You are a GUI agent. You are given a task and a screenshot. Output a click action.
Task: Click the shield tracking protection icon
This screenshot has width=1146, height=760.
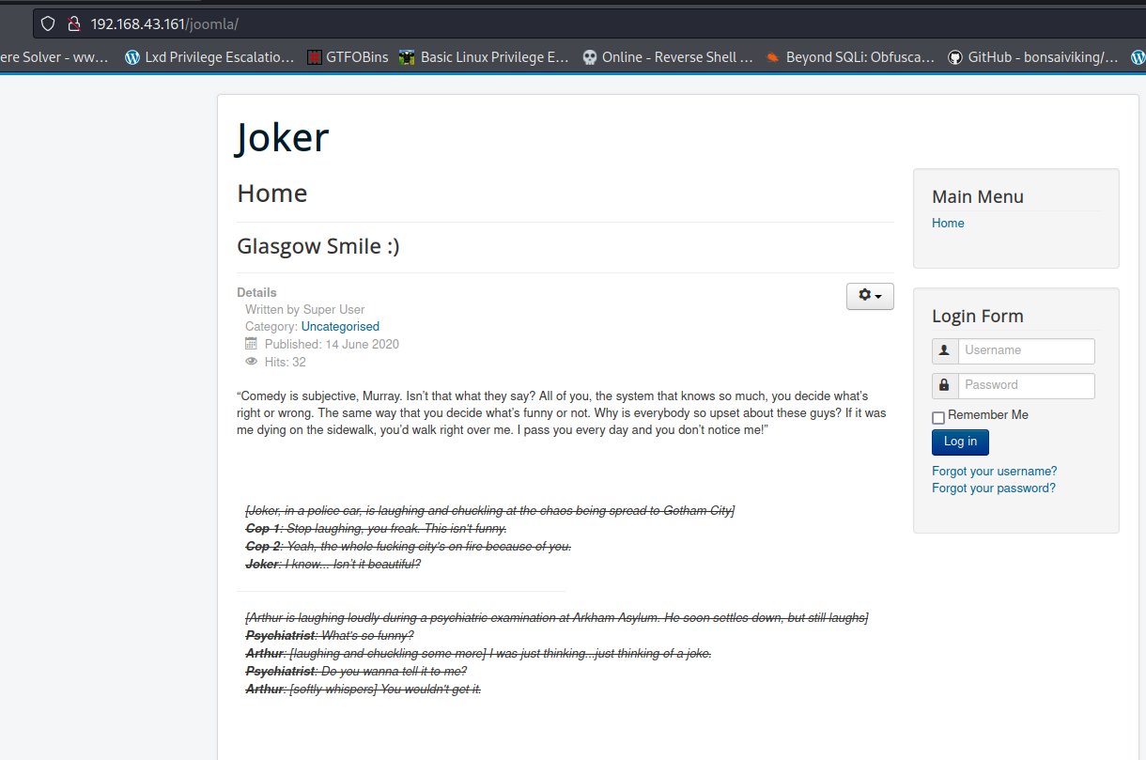coord(48,23)
